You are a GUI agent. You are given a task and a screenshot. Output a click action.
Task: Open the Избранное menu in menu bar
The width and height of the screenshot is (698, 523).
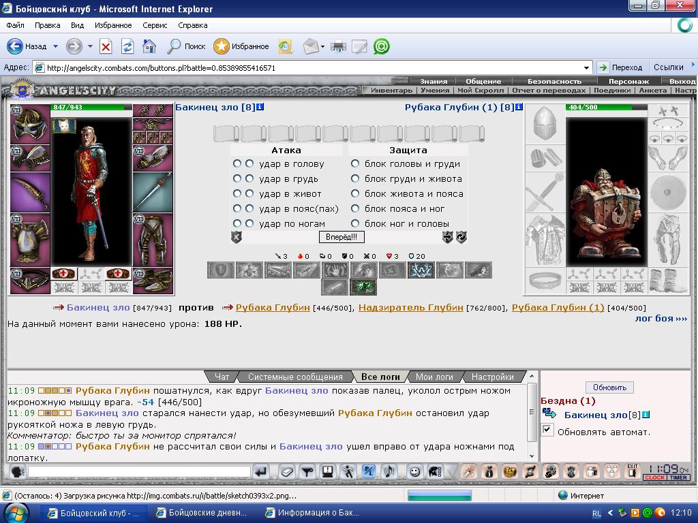coord(113,25)
